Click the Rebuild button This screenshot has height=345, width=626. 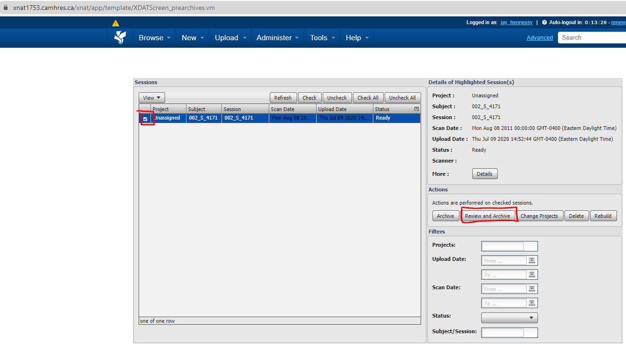coord(603,216)
